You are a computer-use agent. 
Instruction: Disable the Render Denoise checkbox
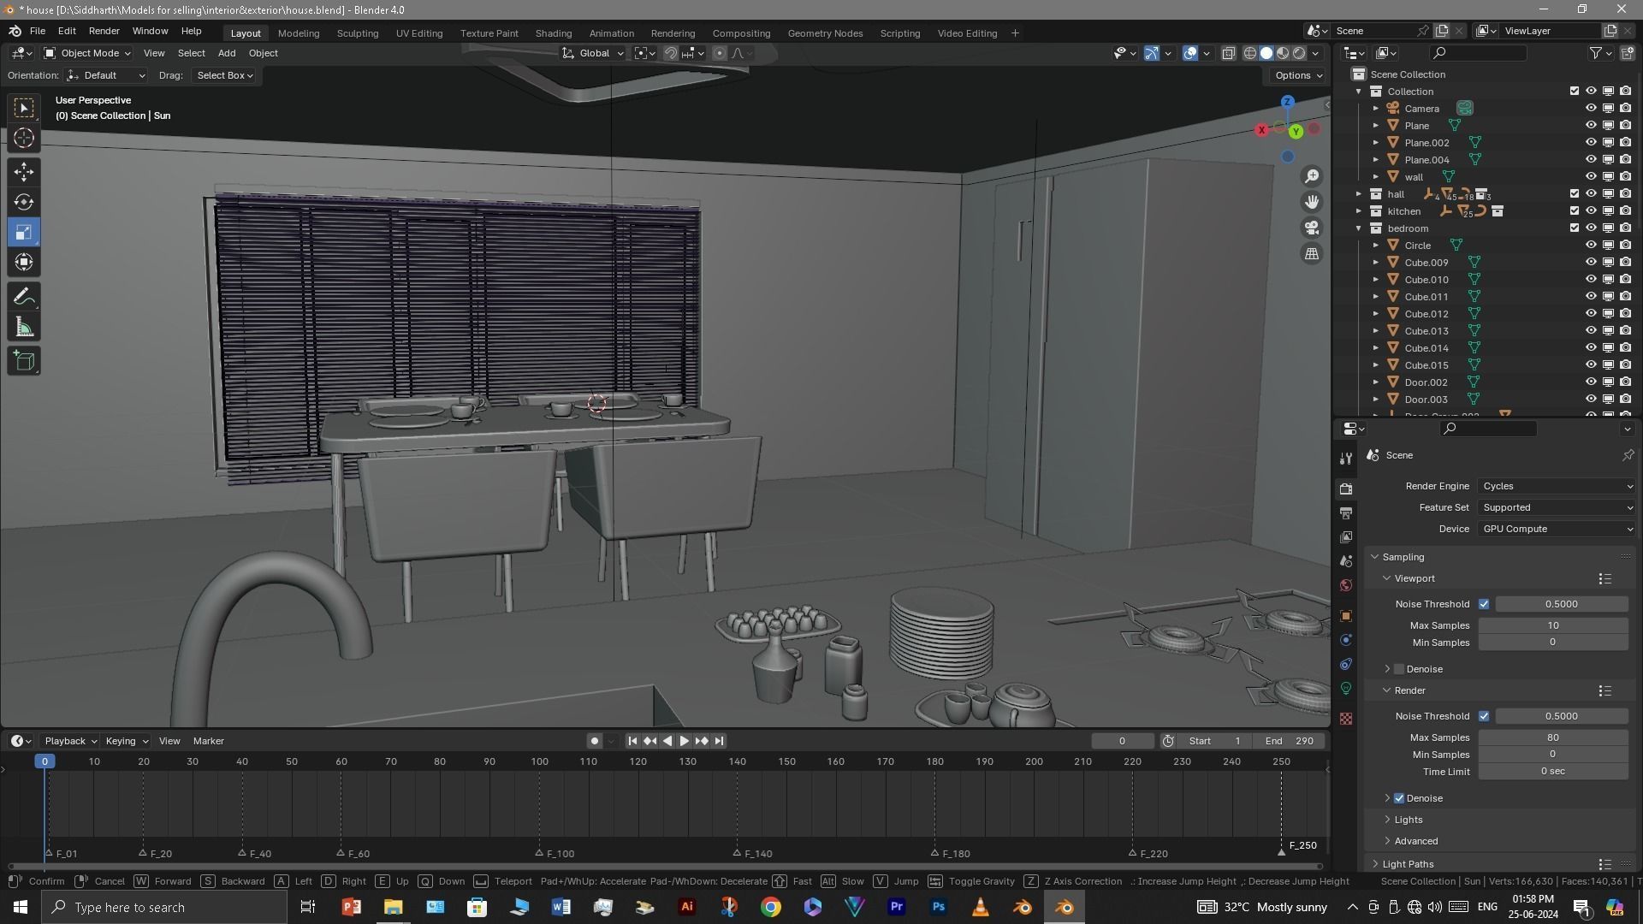(x=1399, y=798)
